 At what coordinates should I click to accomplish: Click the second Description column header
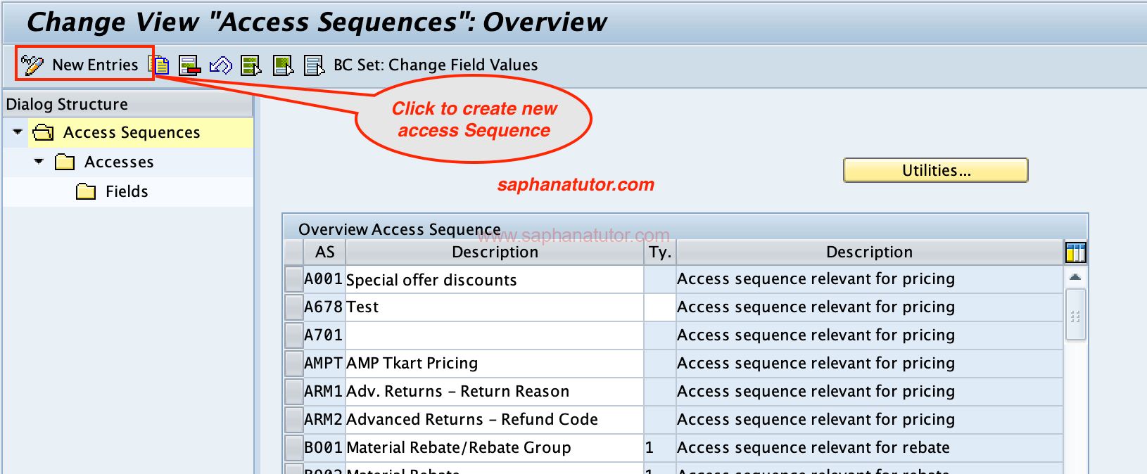click(x=869, y=252)
